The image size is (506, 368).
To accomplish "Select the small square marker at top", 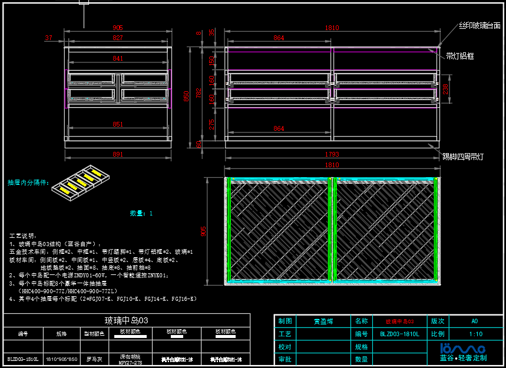I will pos(84,2).
